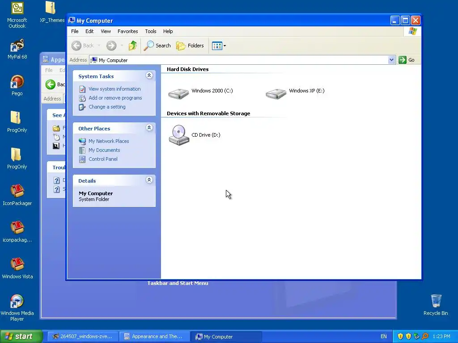Collapse the Details panel
This screenshot has width=458, height=343.
point(149,180)
